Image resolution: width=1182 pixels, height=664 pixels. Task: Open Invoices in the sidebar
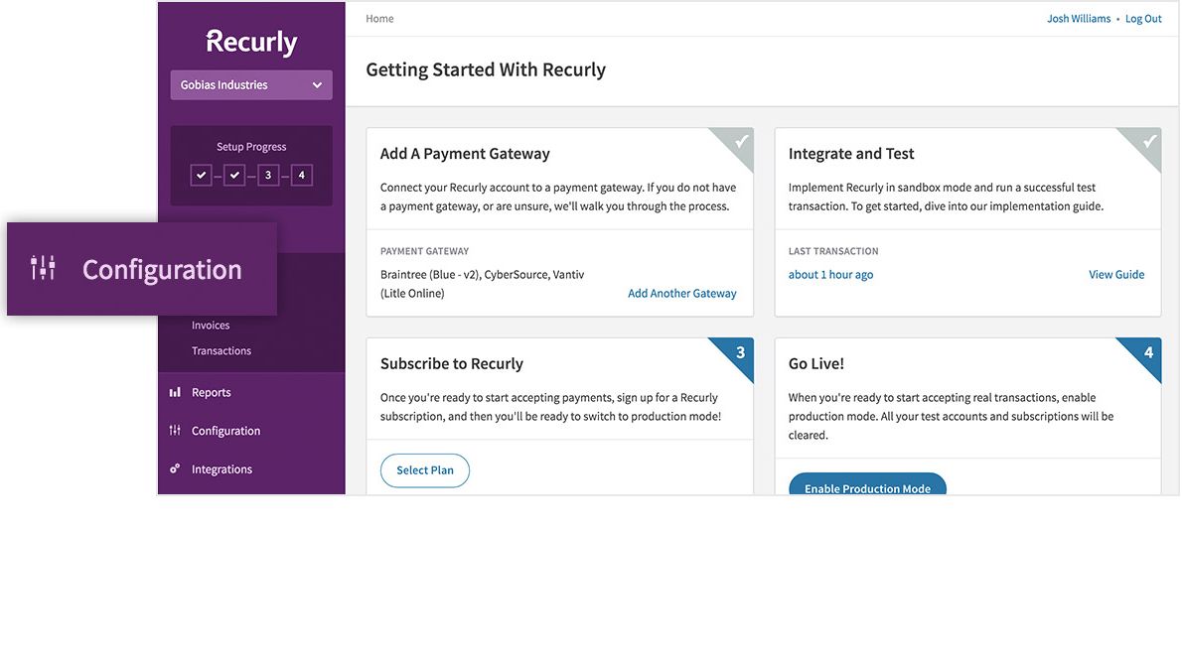click(211, 326)
